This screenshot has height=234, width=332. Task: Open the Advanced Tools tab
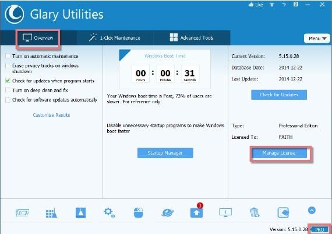[x=192, y=38]
